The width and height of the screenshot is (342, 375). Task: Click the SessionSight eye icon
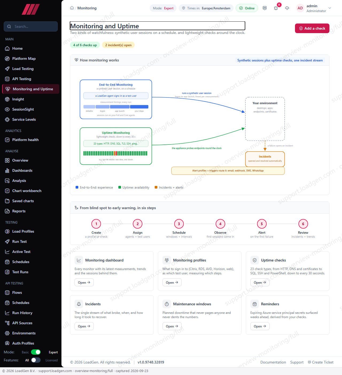7,109
